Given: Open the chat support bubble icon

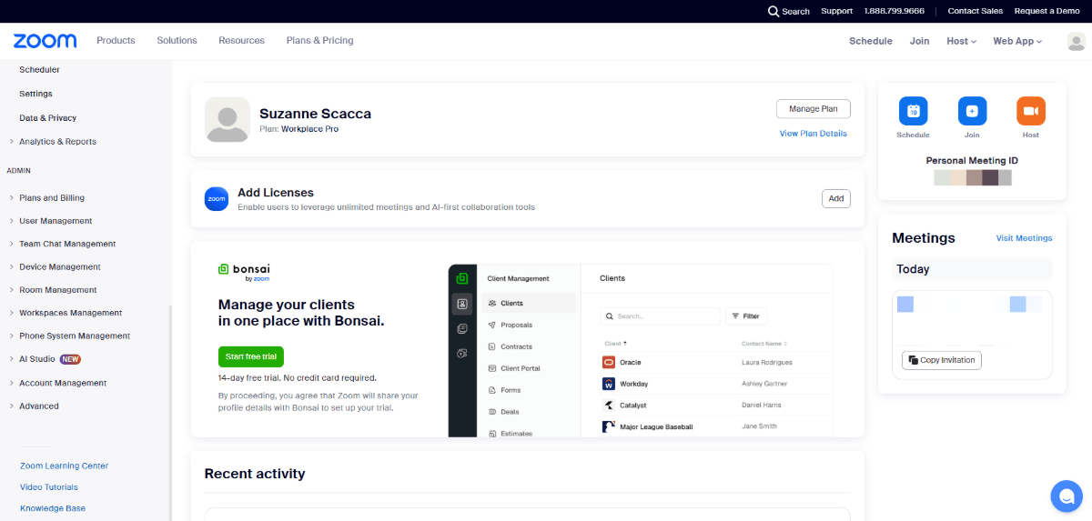Looking at the screenshot, I should pos(1066,496).
